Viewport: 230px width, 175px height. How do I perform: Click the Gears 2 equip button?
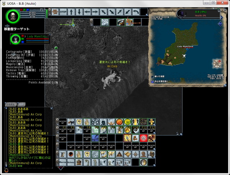pos(127,162)
